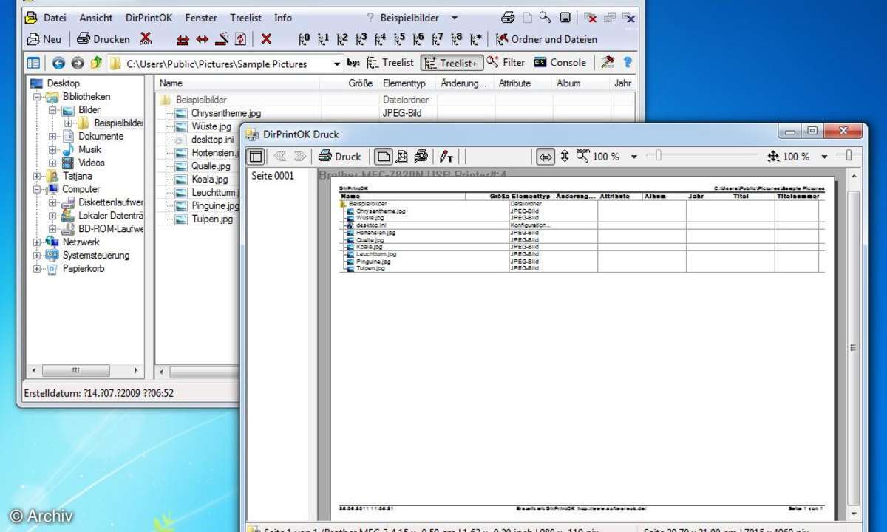
Task: Set tree expand level 4 icon
Action: pos(381,39)
